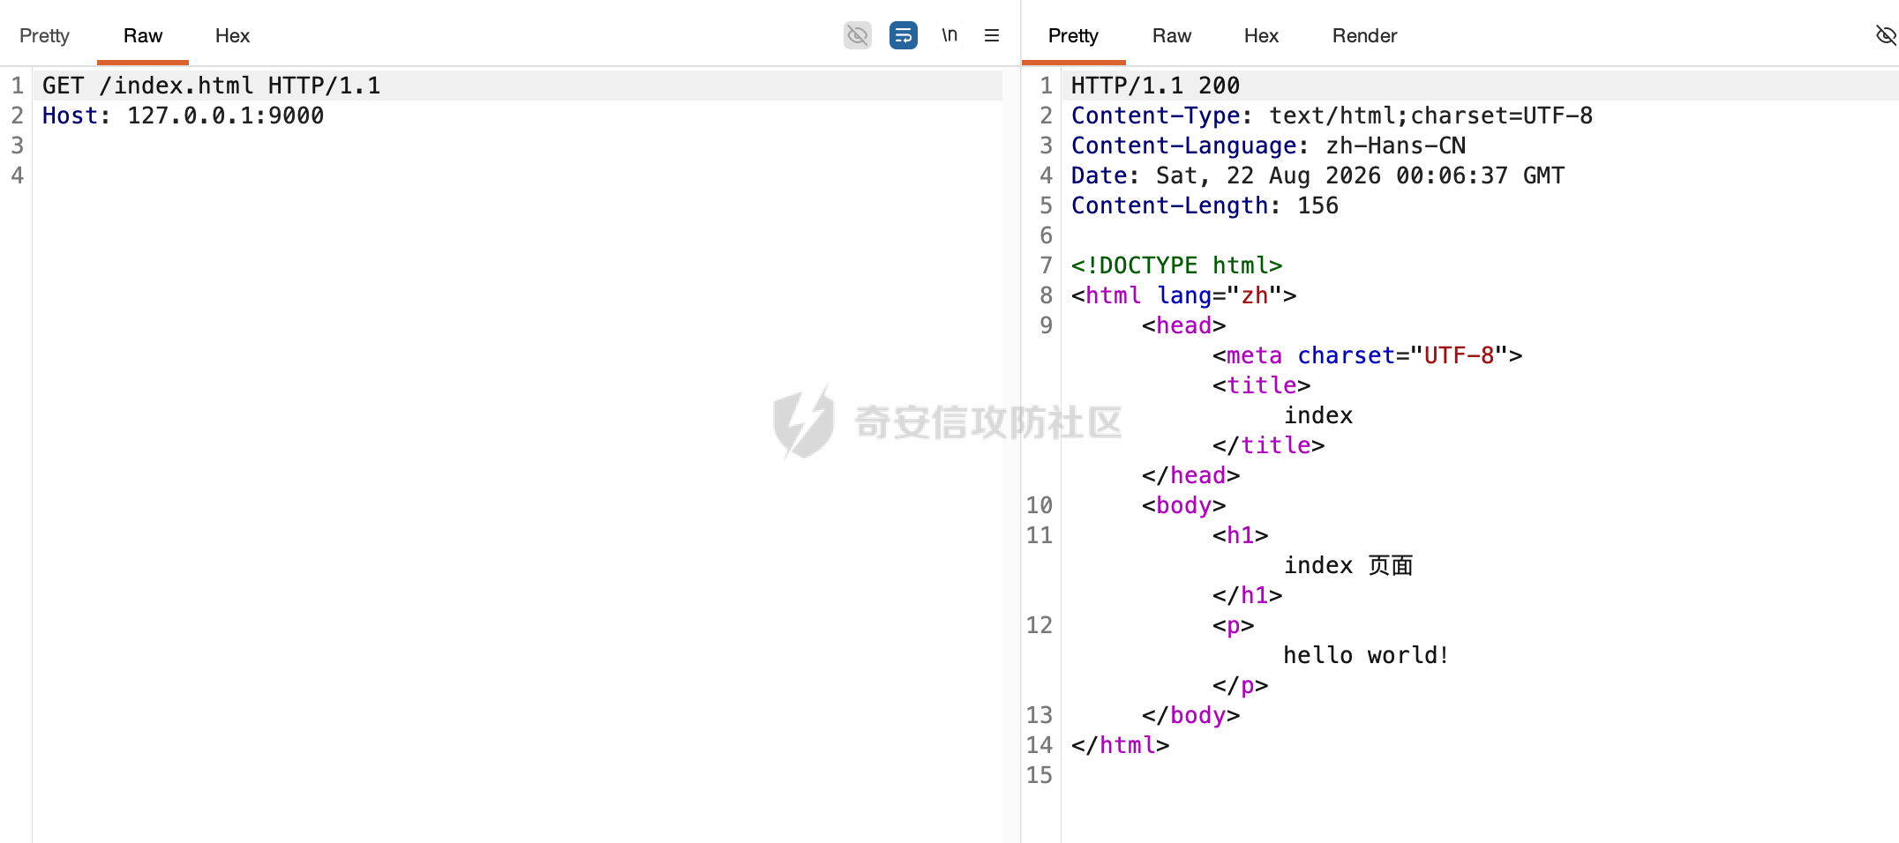
Task: Click the 'HTTP/1.1 200' status line
Action: [1155, 86]
